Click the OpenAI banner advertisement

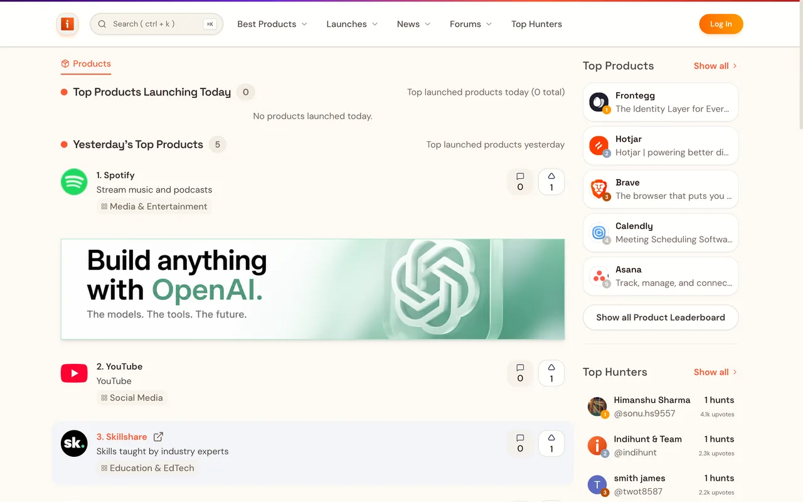point(312,289)
